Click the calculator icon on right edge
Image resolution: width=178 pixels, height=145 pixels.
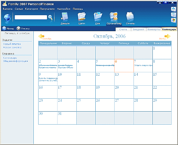(174, 15)
